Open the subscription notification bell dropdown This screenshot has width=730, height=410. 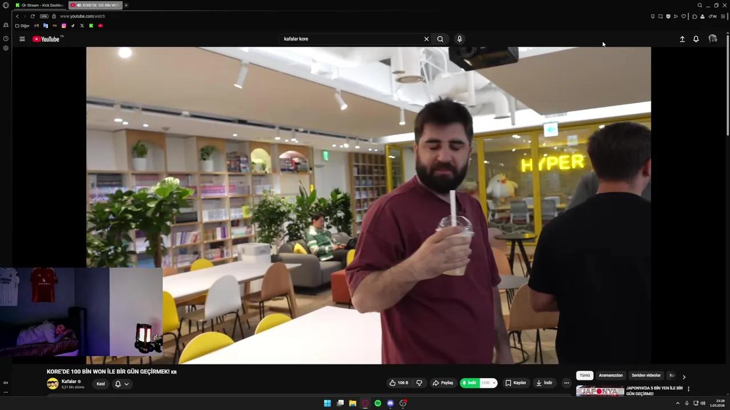pos(121,384)
